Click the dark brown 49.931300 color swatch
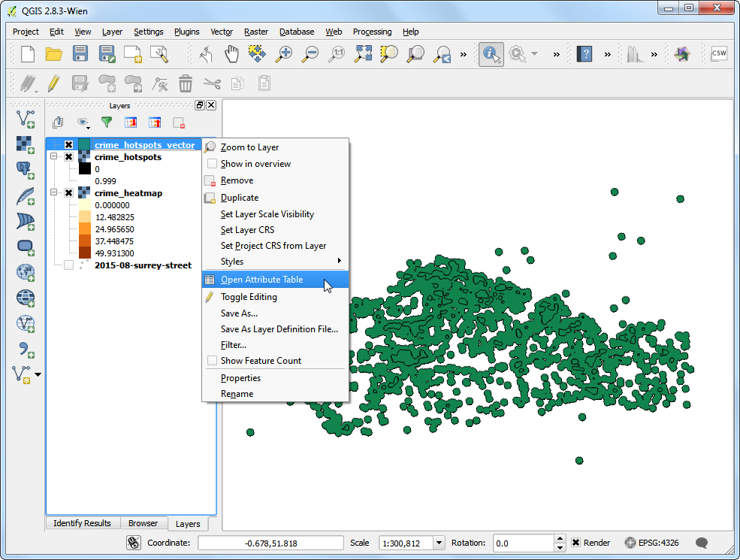 (84, 253)
